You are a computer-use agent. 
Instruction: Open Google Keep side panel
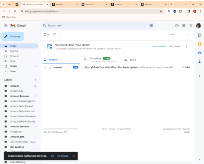click(x=200, y=44)
